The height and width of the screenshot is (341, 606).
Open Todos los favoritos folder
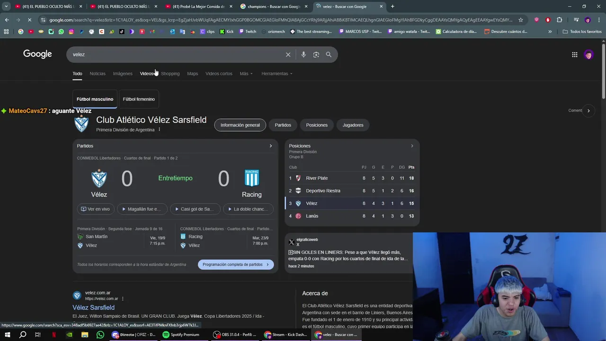pyautogui.click(x=582, y=32)
